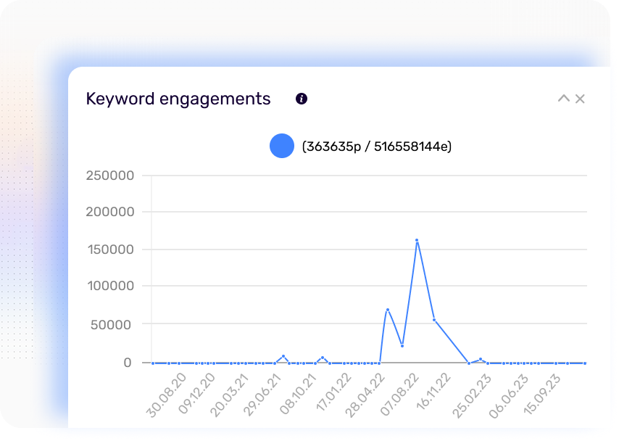Select the x-axis date 29.06.21

tap(262, 395)
